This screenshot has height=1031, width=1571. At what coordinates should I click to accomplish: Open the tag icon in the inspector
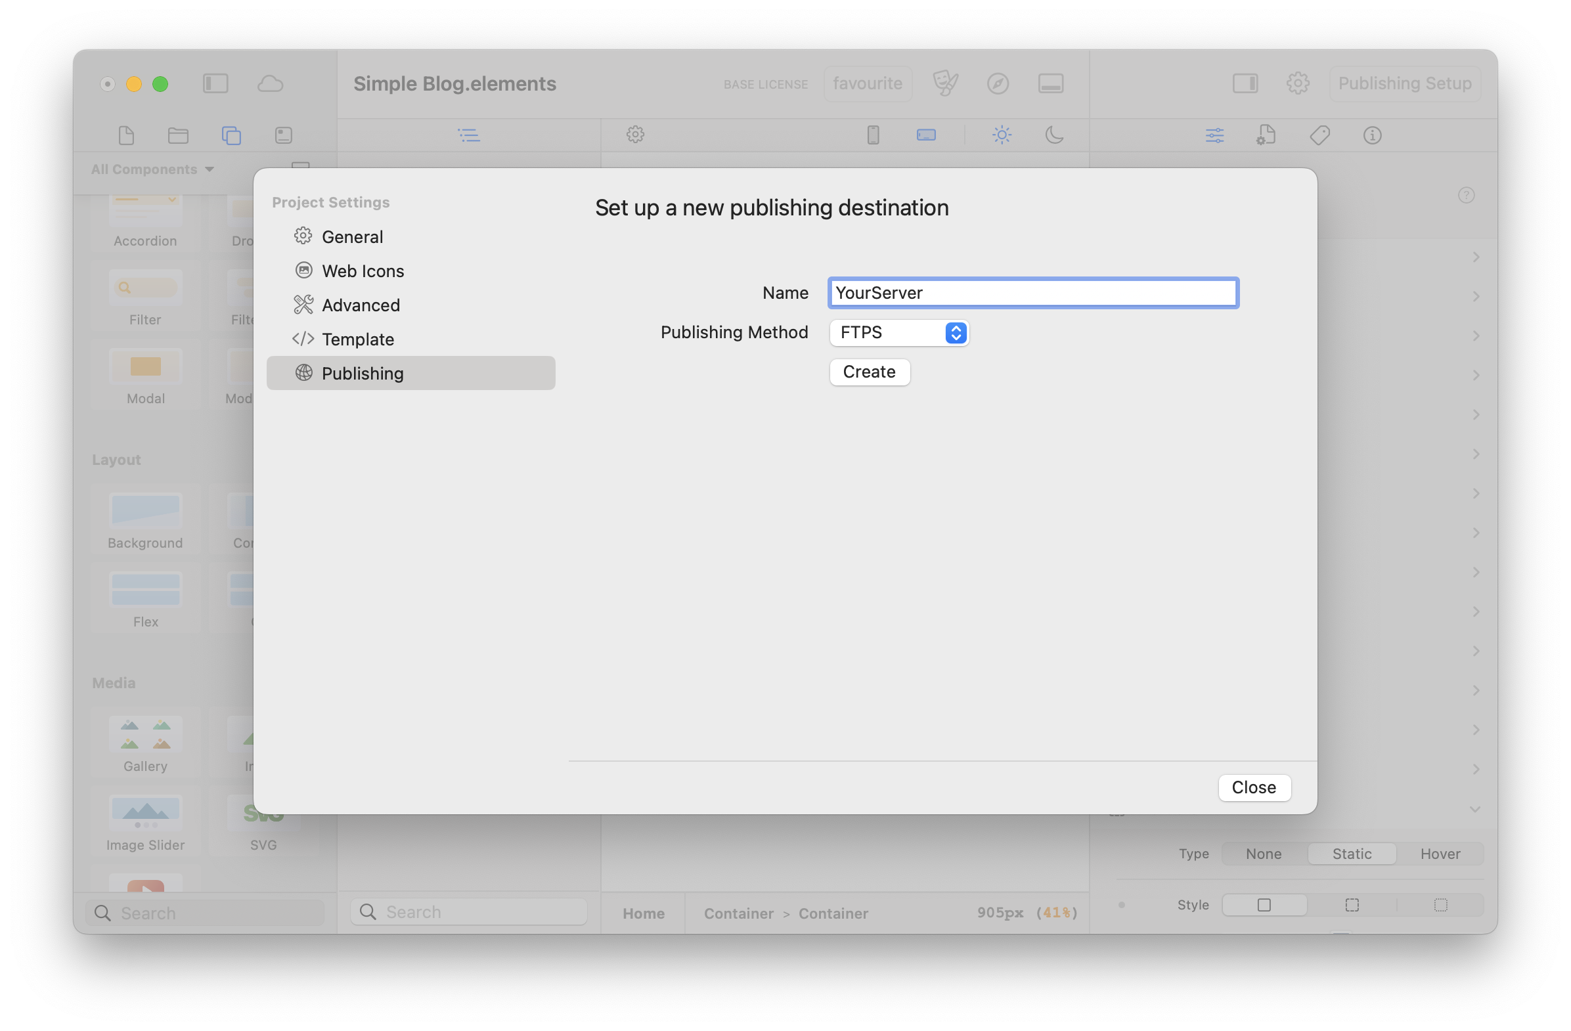(1319, 135)
